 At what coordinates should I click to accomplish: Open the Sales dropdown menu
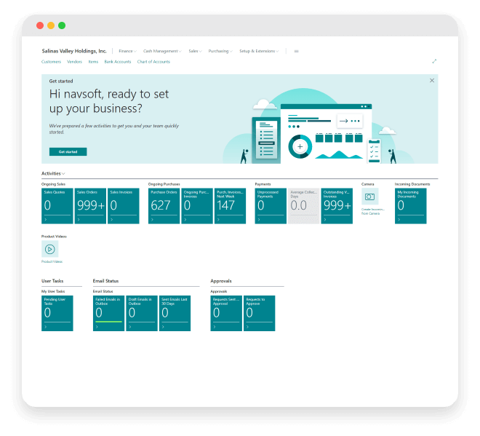coord(195,51)
